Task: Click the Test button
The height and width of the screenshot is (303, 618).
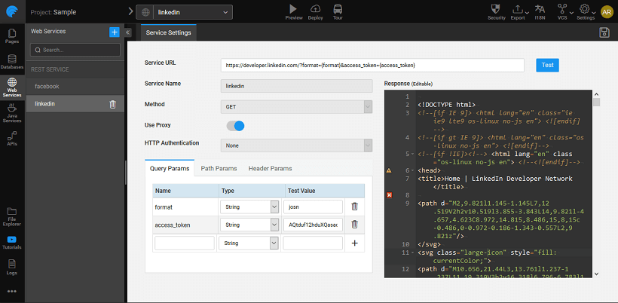Action: pyautogui.click(x=547, y=66)
